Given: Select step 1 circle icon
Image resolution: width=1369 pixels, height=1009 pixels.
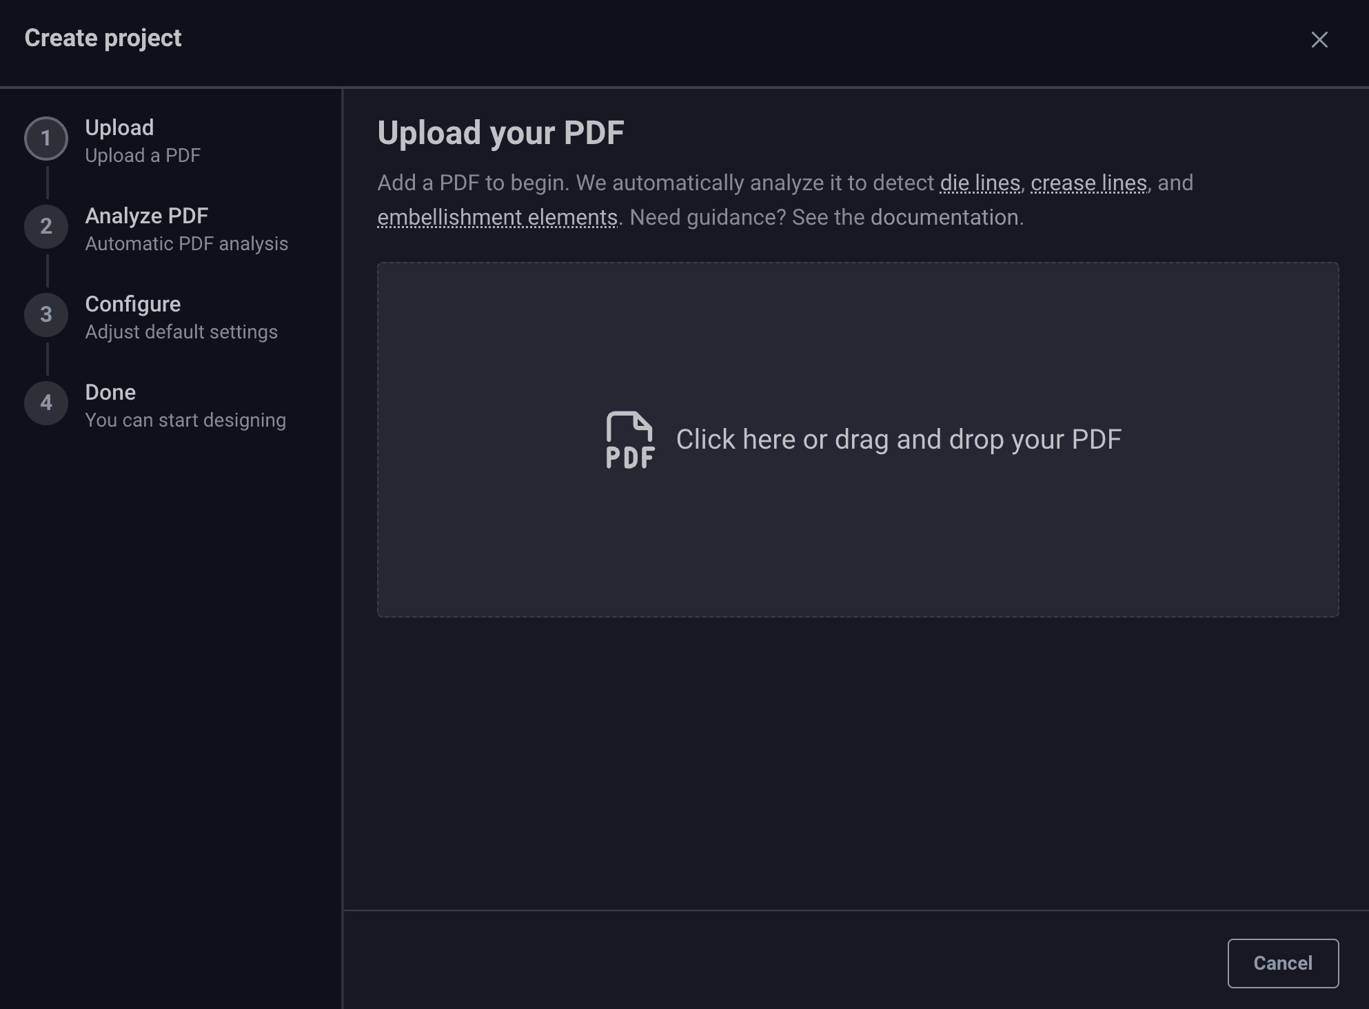Looking at the screenshot, I should pos(46,139).
